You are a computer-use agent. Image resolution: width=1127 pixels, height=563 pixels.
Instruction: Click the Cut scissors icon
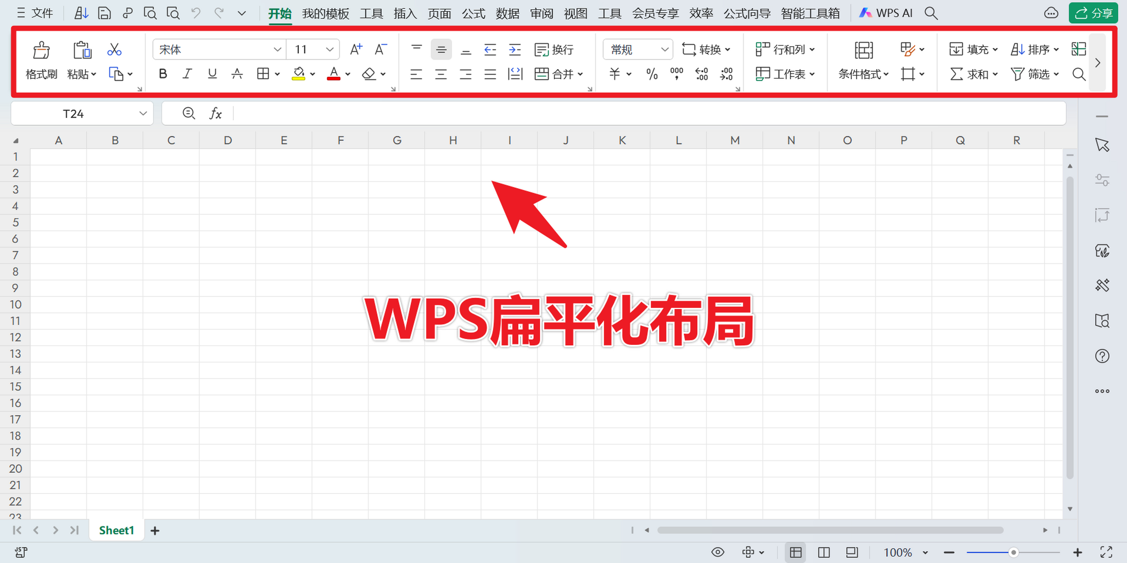coord(114,49)
